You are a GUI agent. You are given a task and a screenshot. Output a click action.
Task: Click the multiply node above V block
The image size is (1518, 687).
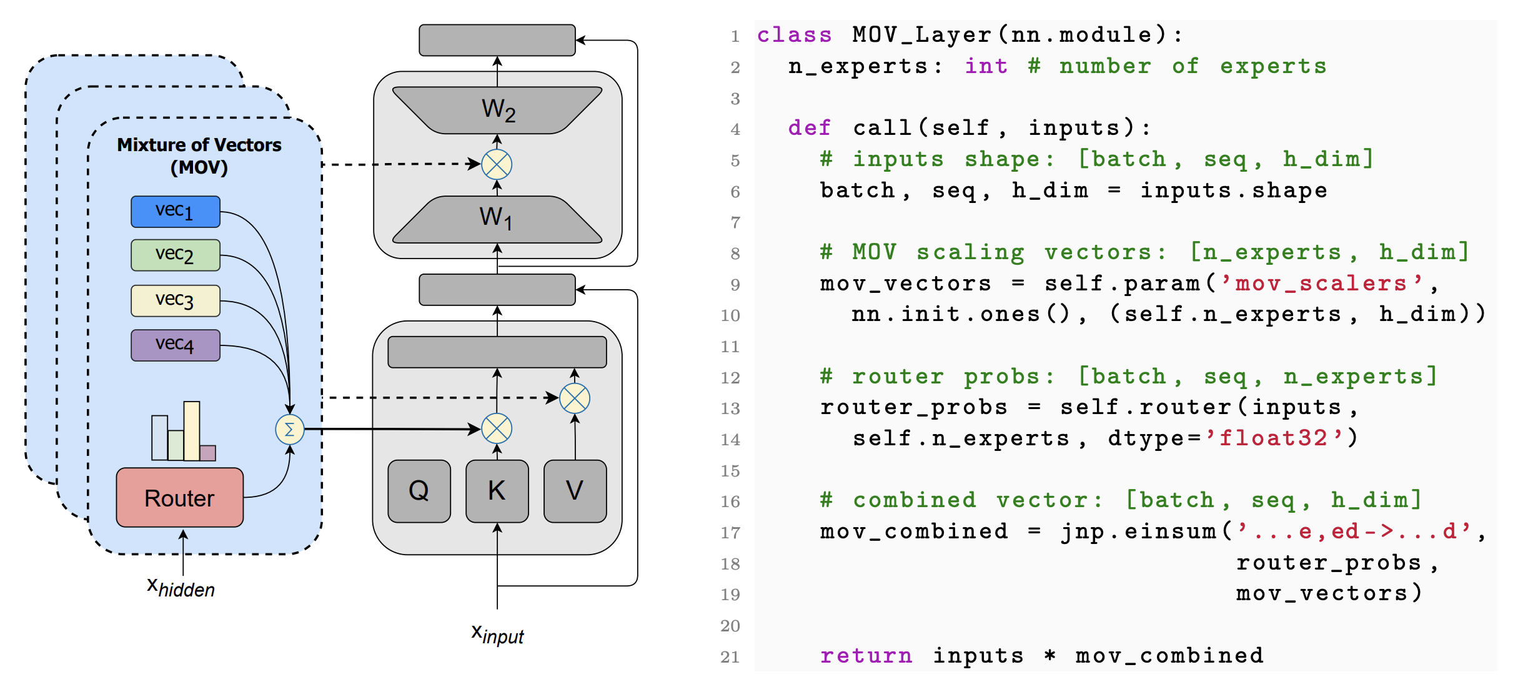pyautogui.click(x=575, y=398)
